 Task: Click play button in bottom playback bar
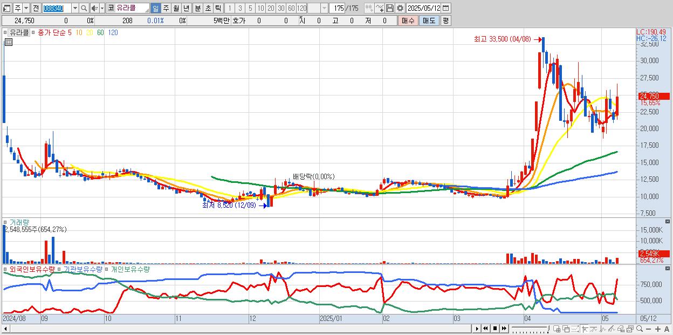477,329
